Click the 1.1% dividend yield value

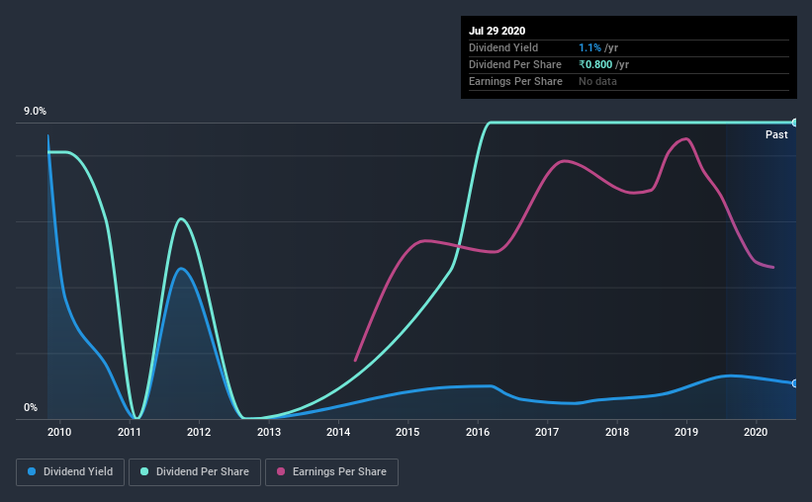(x=589, y=47)
